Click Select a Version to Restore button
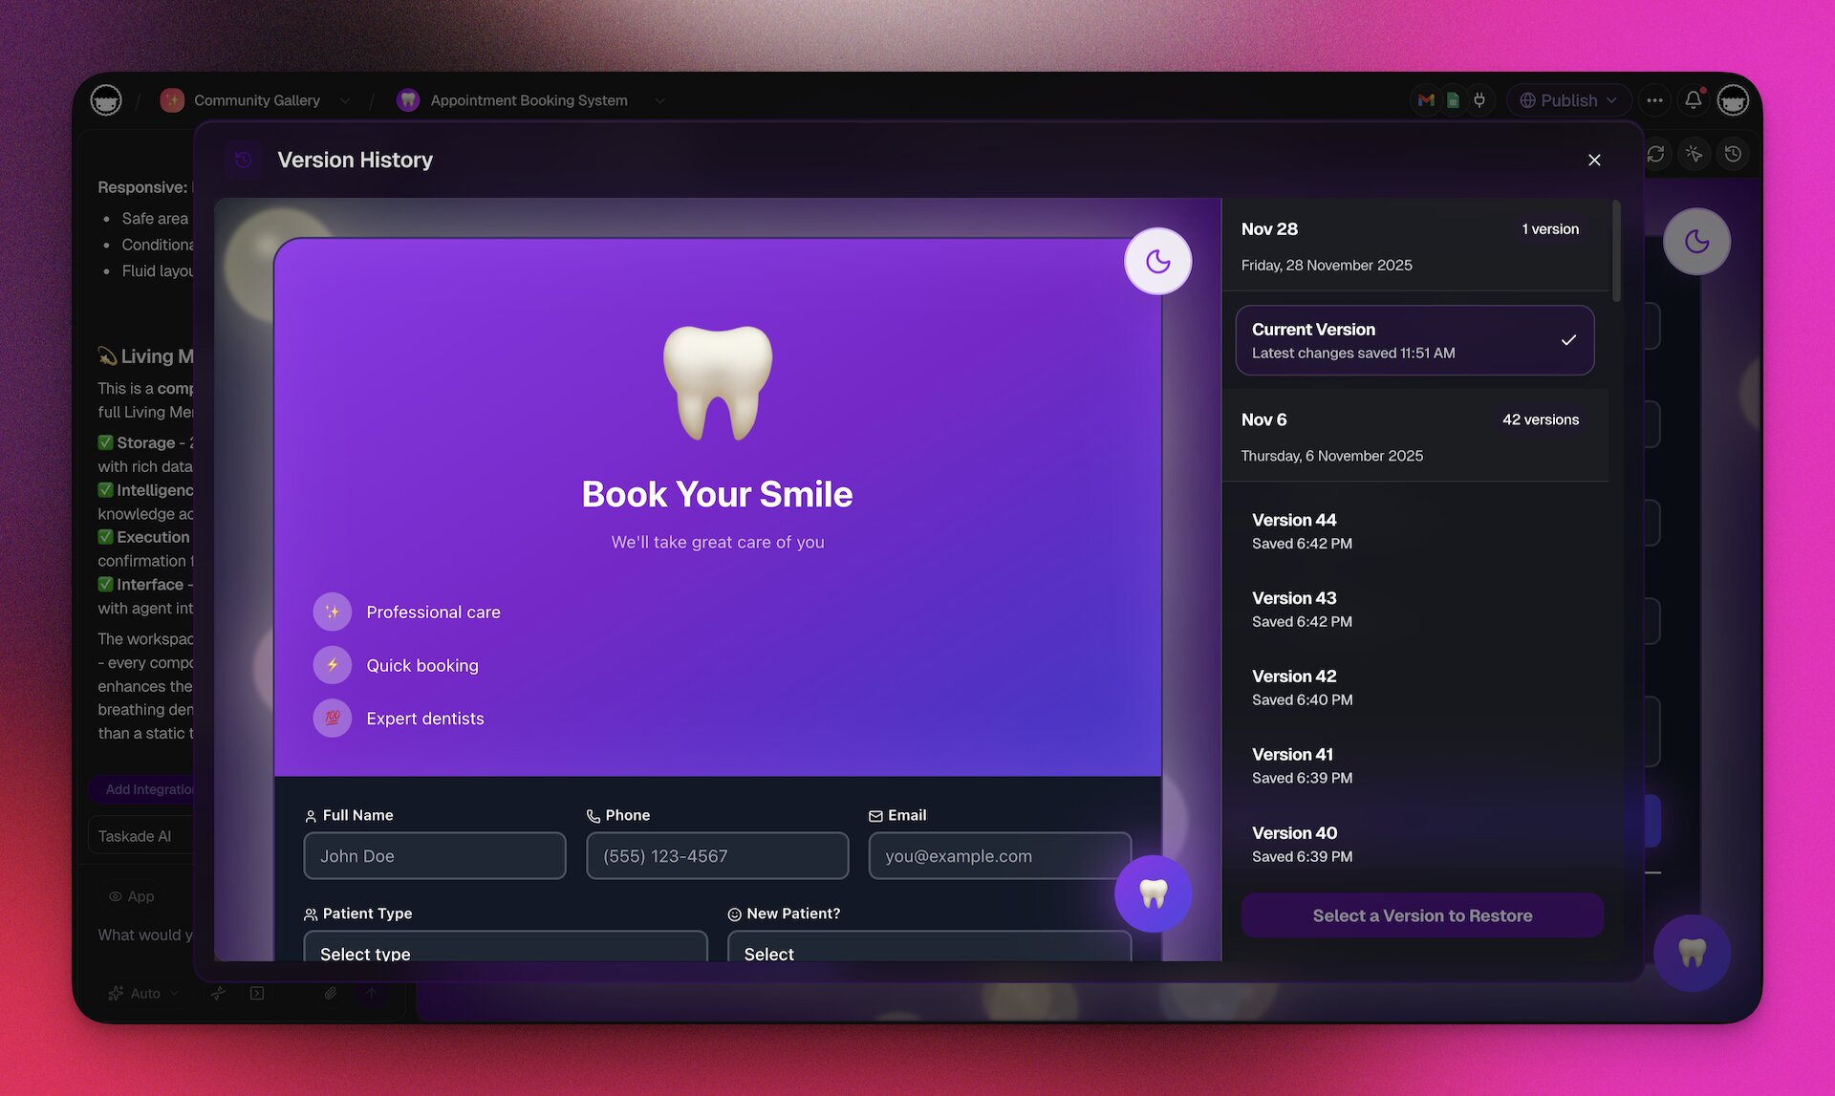Screen dimensions: 1835x1096 [1421, 915]
